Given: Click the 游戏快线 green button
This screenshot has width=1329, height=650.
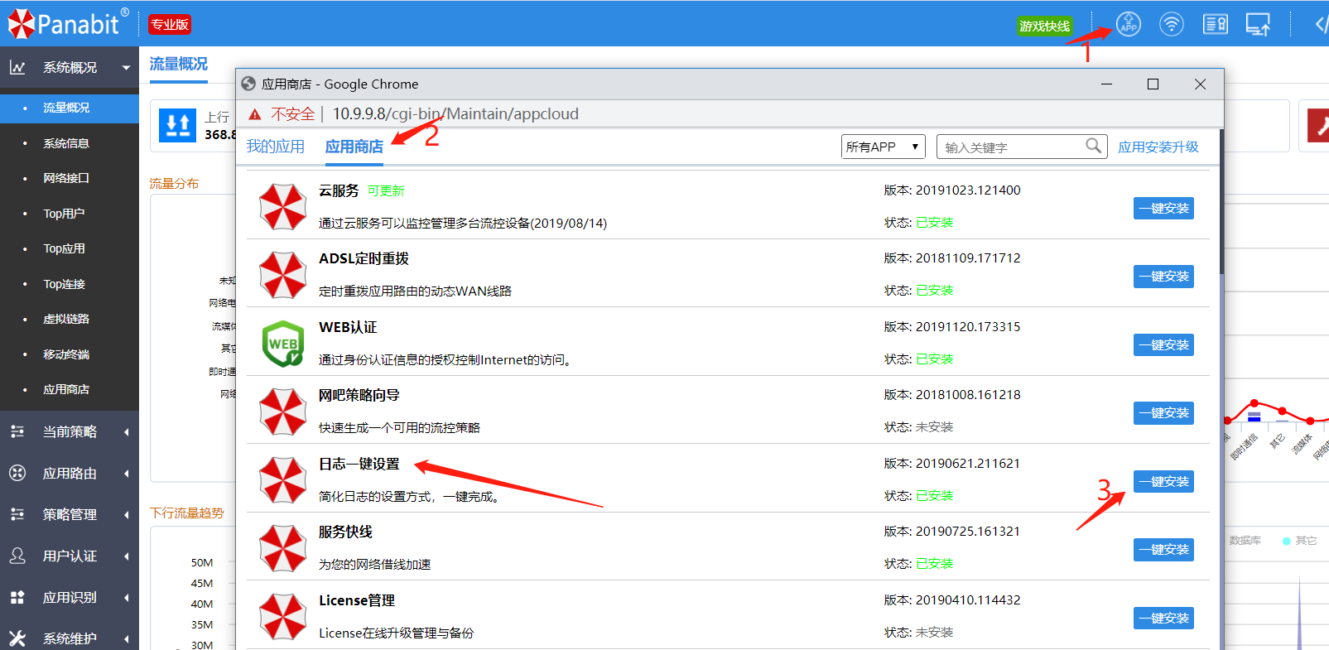Looking at the screenshot, I should pos(1044,26).
